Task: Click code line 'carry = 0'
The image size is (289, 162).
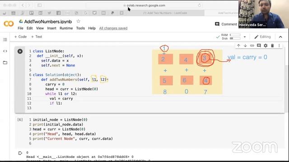Action: click(55, 84)
